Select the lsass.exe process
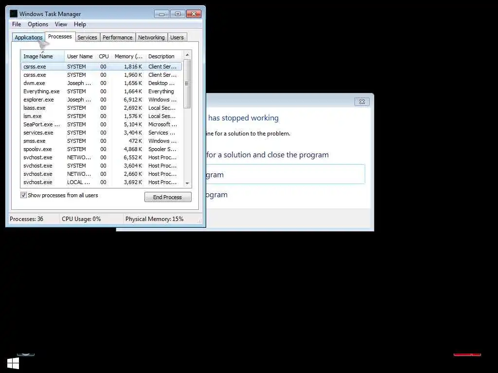This screenshot has width=498, height=373. [101, 108]
